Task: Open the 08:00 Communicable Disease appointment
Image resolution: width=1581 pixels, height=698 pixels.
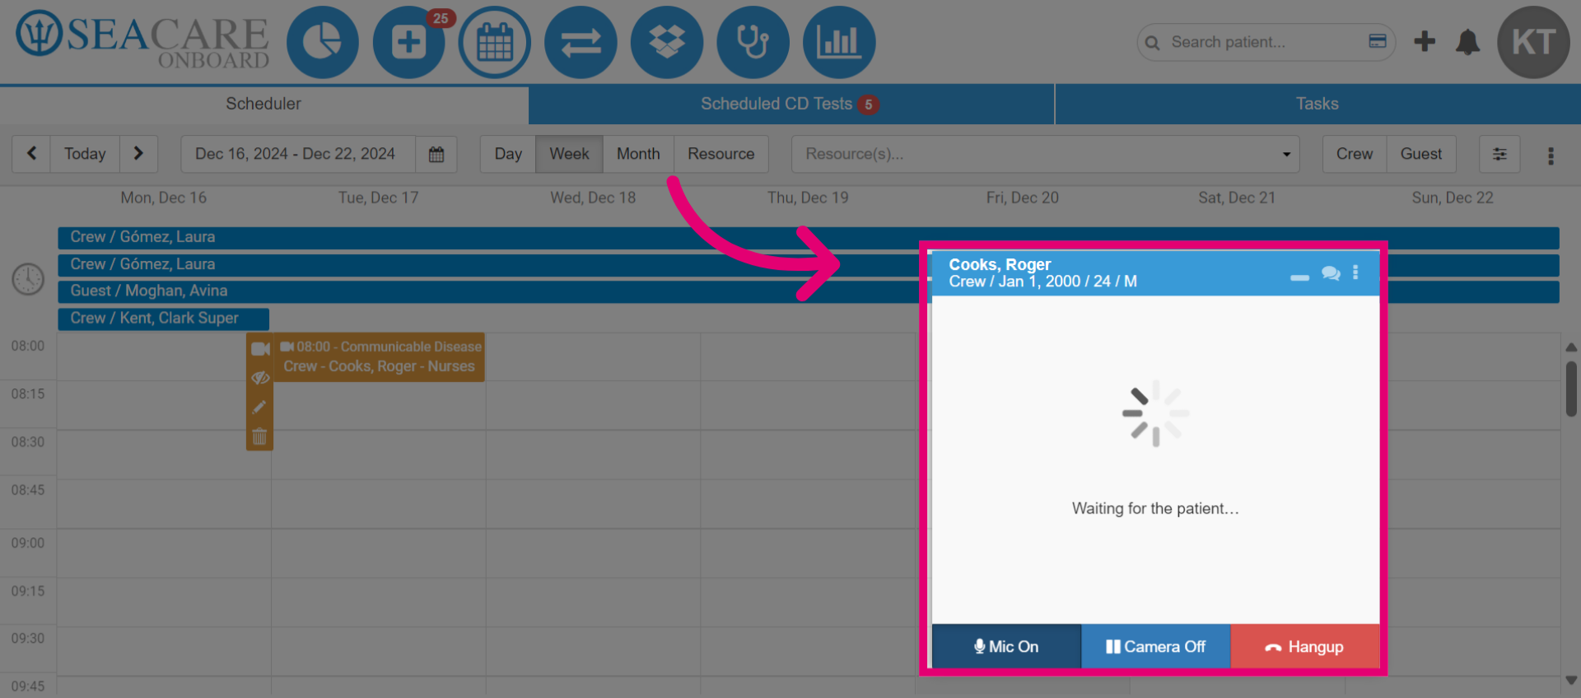Action: pyautogui.click(x=380, y=357)
